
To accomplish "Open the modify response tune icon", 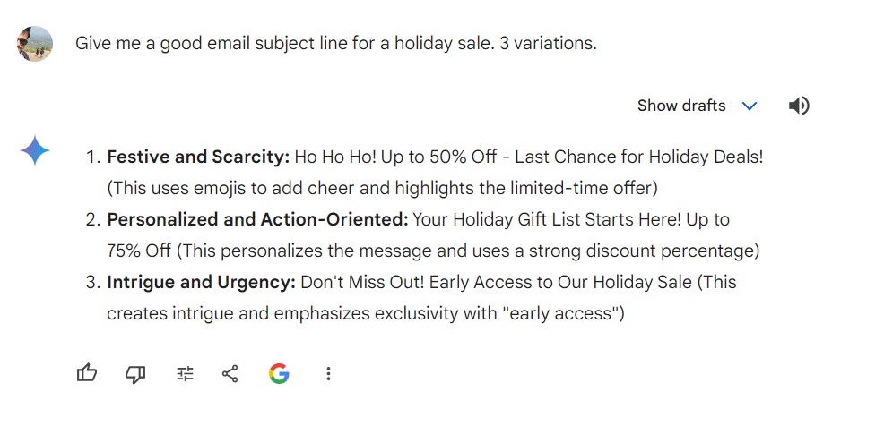I will tap(185, 374).
